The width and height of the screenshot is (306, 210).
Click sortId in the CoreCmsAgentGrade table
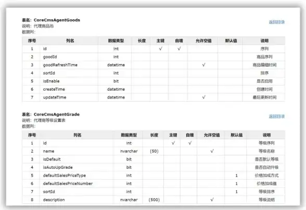pos(49,192)
